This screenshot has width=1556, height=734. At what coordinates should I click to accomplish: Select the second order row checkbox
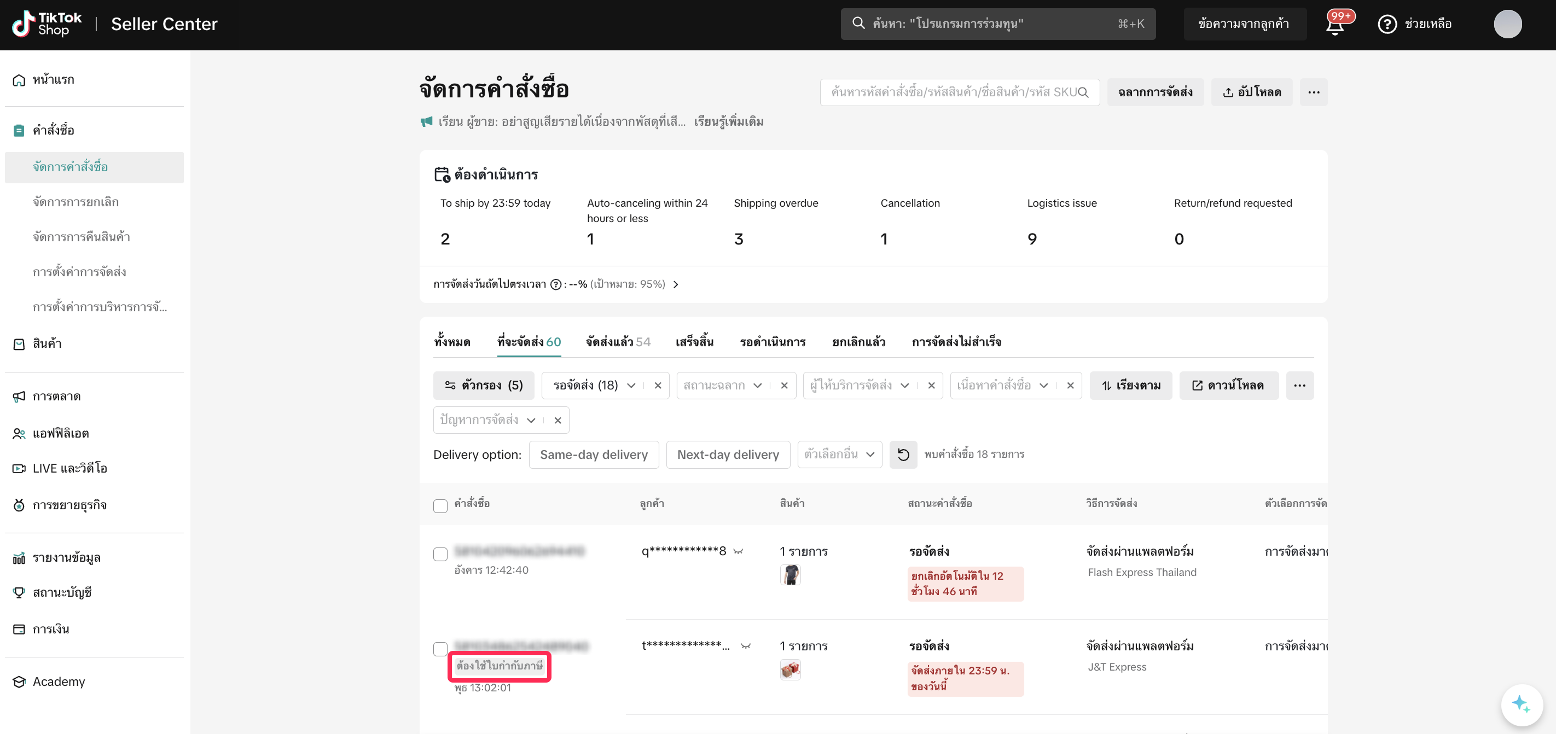[x=440, y=649]
